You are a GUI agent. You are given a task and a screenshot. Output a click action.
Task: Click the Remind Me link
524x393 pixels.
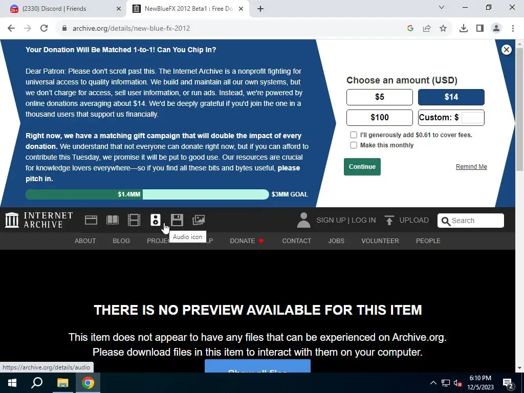(x=471, y=167)
